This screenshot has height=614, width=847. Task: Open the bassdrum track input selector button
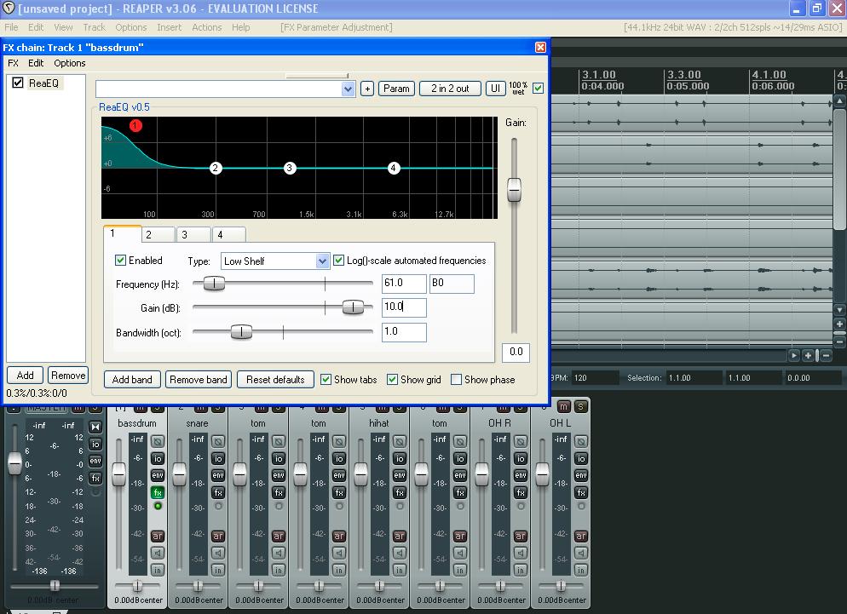[157, 570]
